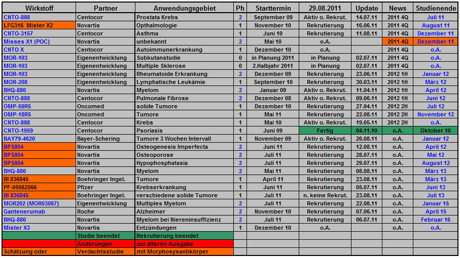The image size is (460, 258).
Task: Click the verschiedene solide Tumore cell
Action: point(185,195)
